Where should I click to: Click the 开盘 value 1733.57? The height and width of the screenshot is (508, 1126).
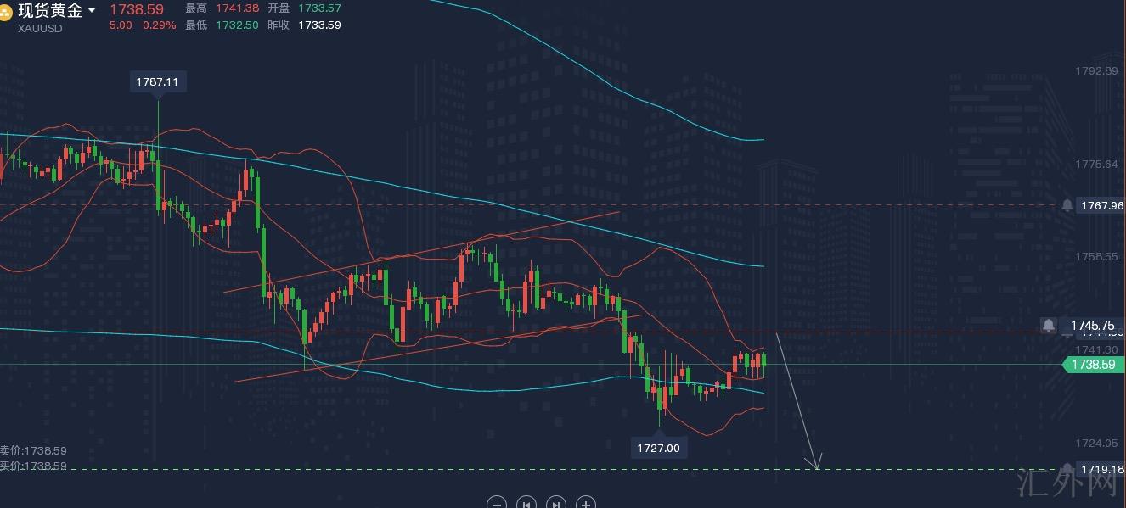coord(320,8)
